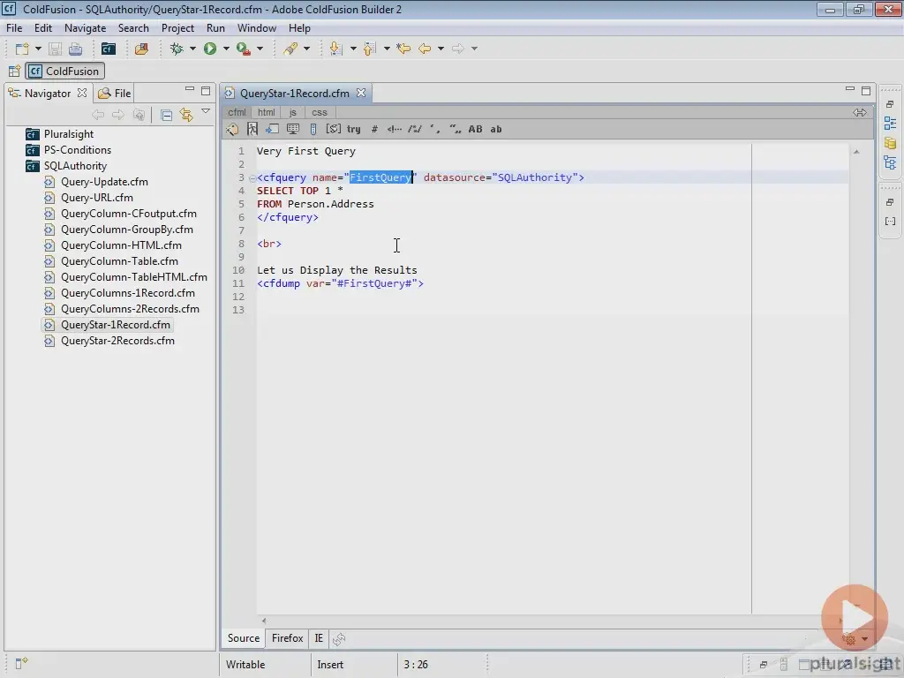Screen dimensions: 904x678
Task: Open the Search flashlight dropdown arrow
Action: [306, 49]
